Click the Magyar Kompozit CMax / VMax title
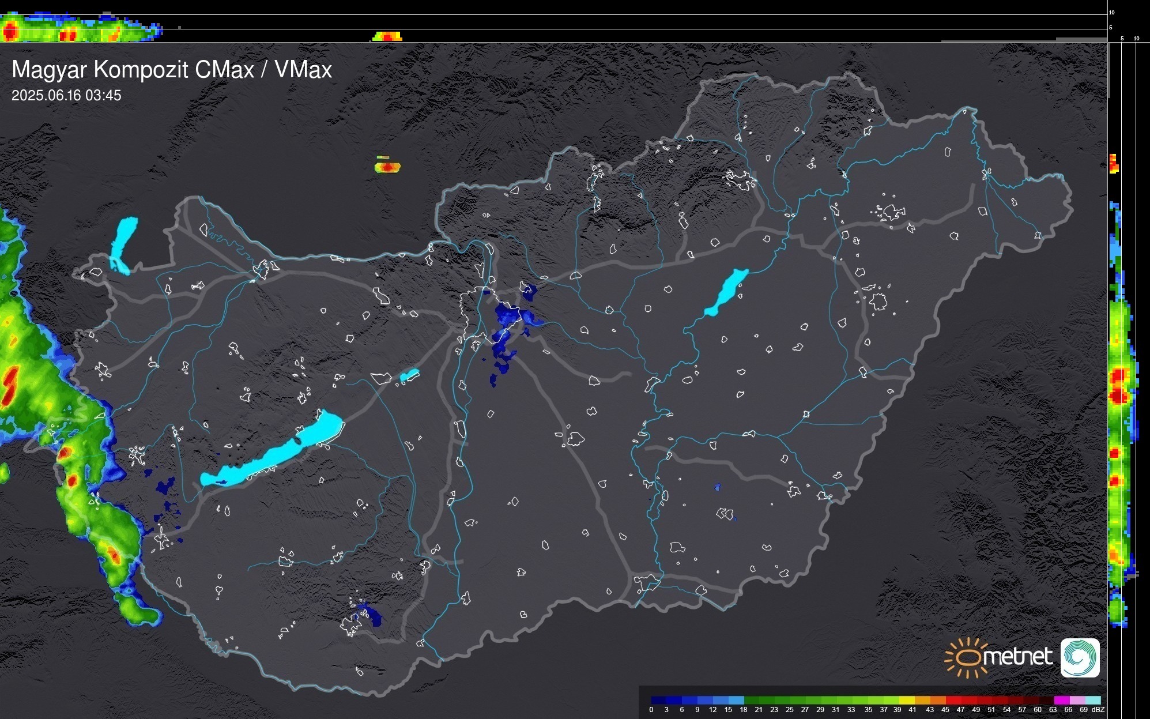The image size is (1150, 719). (172, 70)
